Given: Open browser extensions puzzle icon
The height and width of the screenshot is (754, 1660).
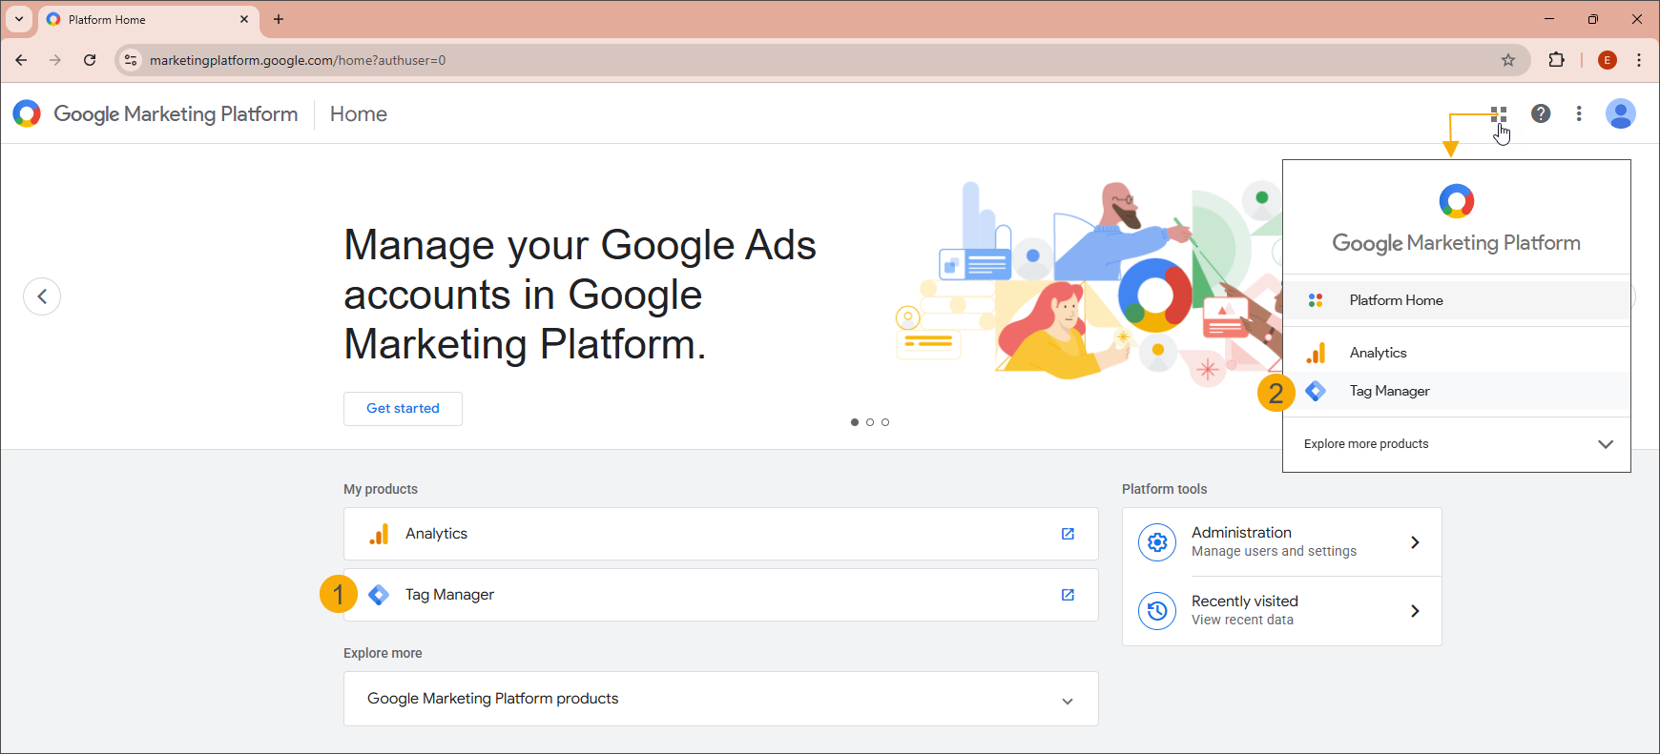Looking at the screenshot, I should pyautogui.click(x=1556, y=60).
